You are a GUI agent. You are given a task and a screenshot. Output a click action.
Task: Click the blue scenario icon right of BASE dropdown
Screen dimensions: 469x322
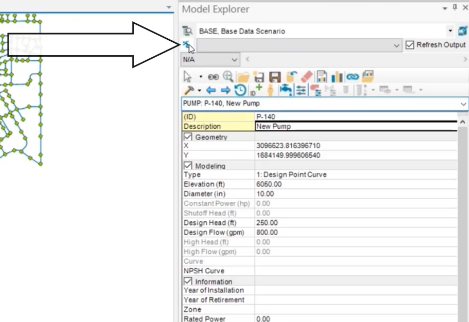[x=463, y=31]
